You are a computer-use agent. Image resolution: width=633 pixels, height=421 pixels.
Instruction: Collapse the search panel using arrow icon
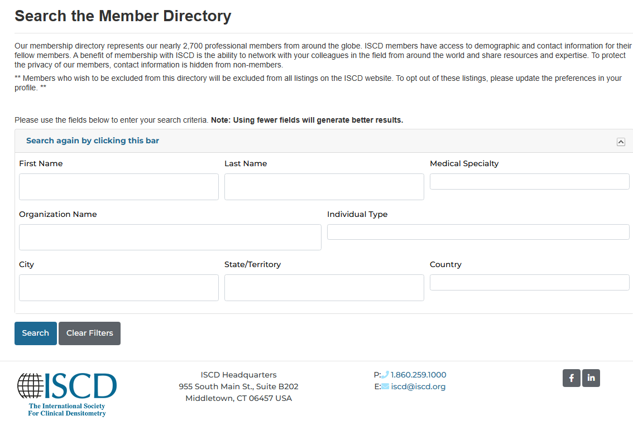click(621, 142)
